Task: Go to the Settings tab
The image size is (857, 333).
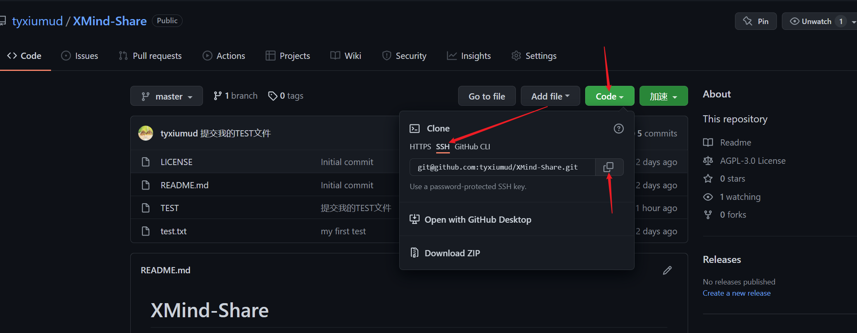Action: coord(534,56)
